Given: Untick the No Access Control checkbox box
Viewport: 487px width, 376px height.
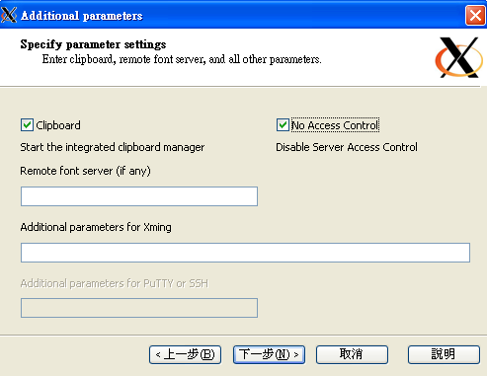Looking at the screenshot, I should coord(283,125).
